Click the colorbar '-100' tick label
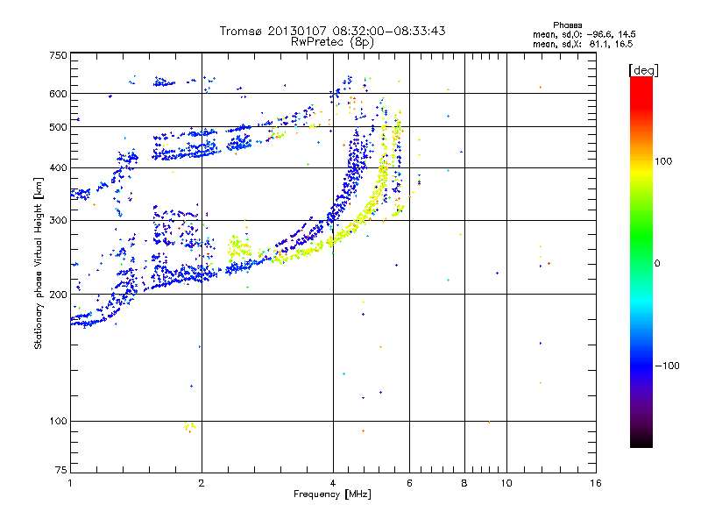701x526 pixels. pos(667,366)
